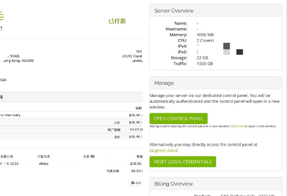Click the green 已付款 paid status label
This screenshot has width=287, height=196.
pos(117,21)
